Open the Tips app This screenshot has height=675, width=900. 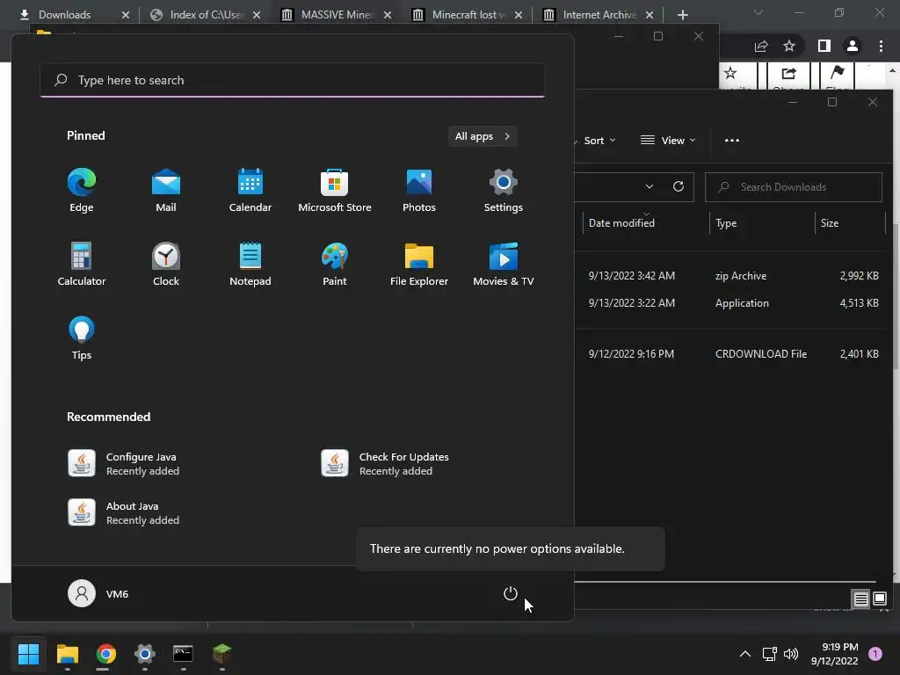click(82, 338)
